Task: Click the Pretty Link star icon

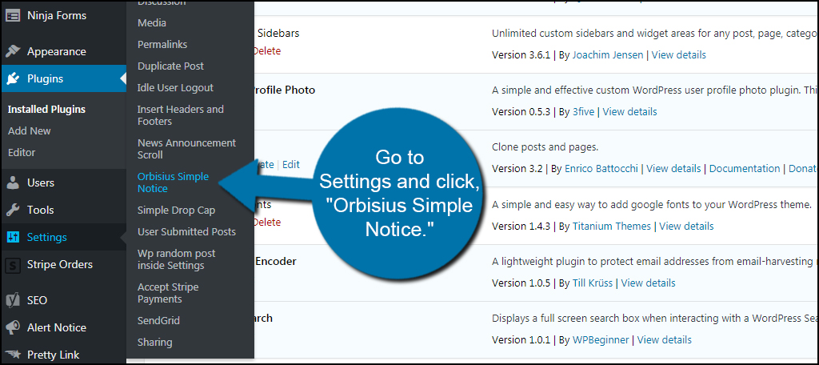Action: coord(13,355)
